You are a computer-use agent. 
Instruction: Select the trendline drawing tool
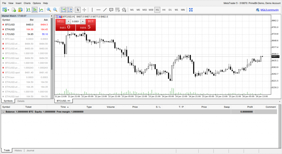tap(105, 10)
